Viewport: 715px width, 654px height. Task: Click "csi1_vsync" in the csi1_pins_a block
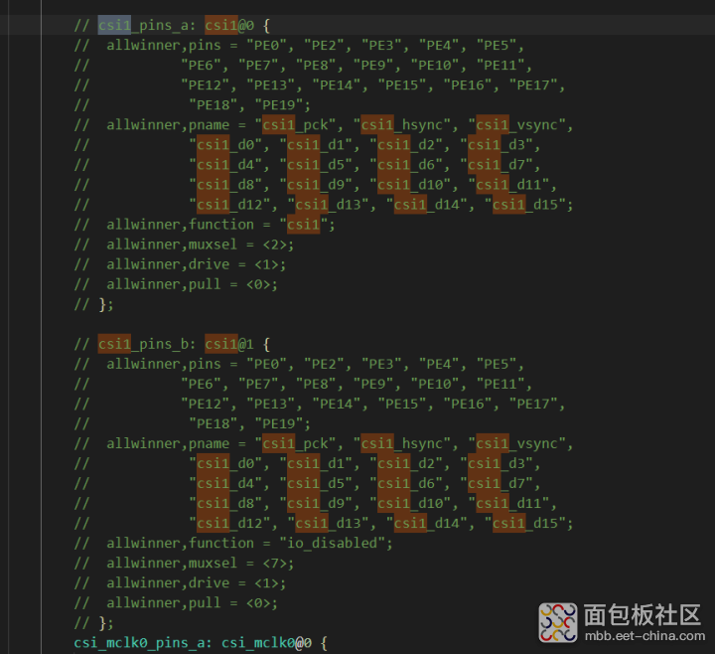[517, 125]
